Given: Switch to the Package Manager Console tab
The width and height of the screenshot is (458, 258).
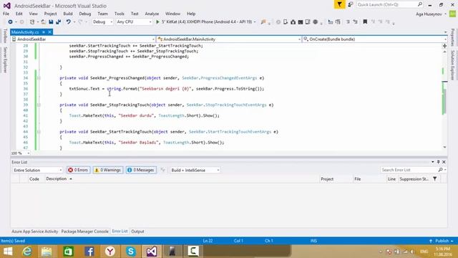Looking at the screenshot, I should tap(84, 231).
